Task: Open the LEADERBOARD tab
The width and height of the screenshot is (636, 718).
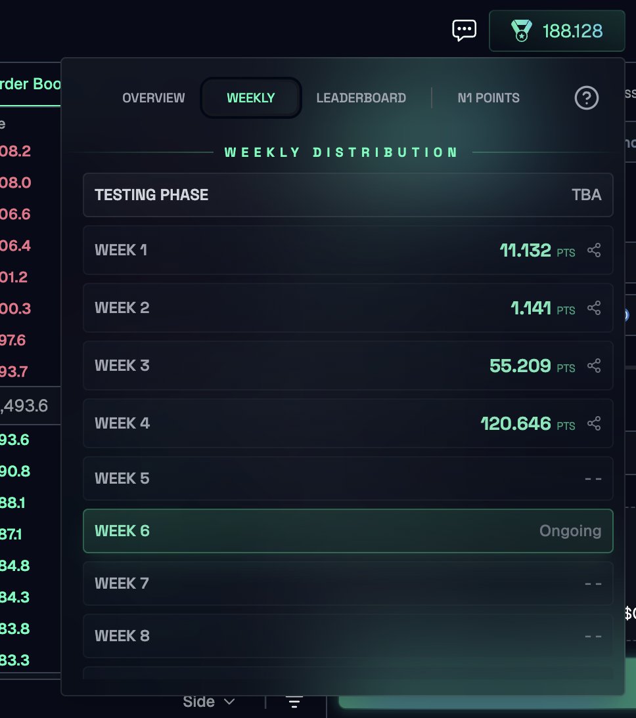Action: (361, 98)
